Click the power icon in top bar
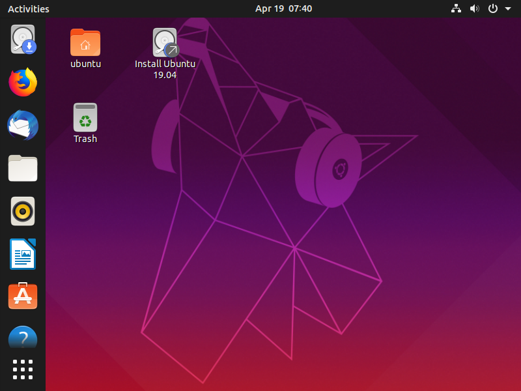This screenshot has width=521, height=391. pyautogui.click(x=493, y=9)
